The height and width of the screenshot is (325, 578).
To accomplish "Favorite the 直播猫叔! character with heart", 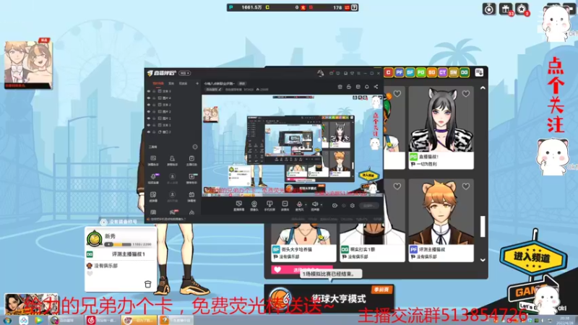I will pyautogui.click(x=466, y=94).
